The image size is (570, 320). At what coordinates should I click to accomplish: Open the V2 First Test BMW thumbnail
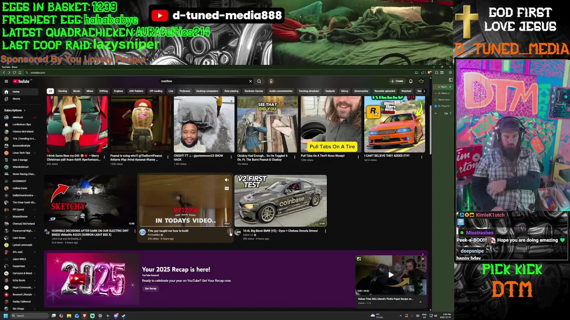tap(281, 200)
